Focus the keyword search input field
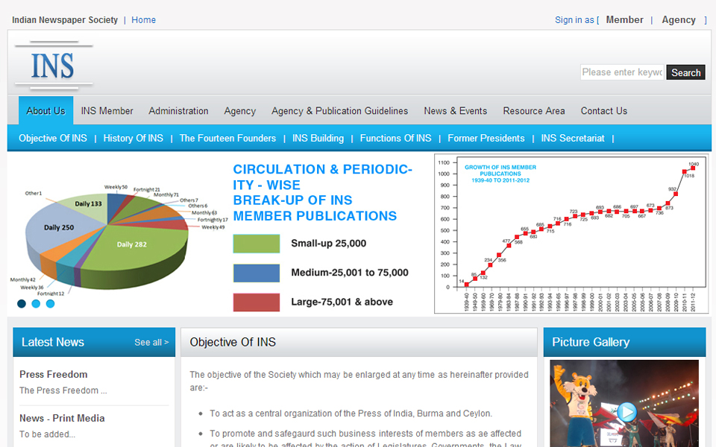Viewport: 716px width, 447px height. 622,72
